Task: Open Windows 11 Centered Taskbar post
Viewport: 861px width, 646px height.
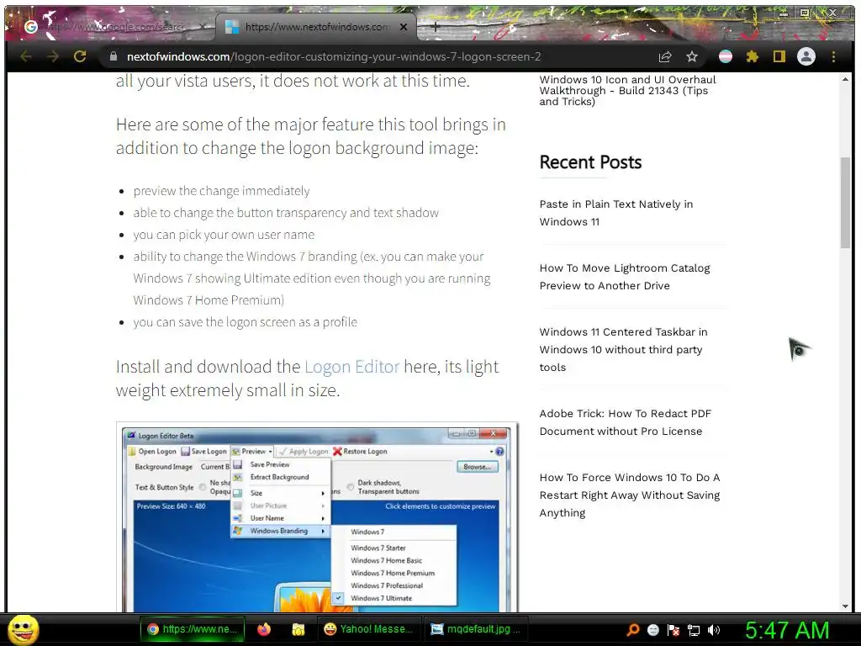Action: point(623,349)
